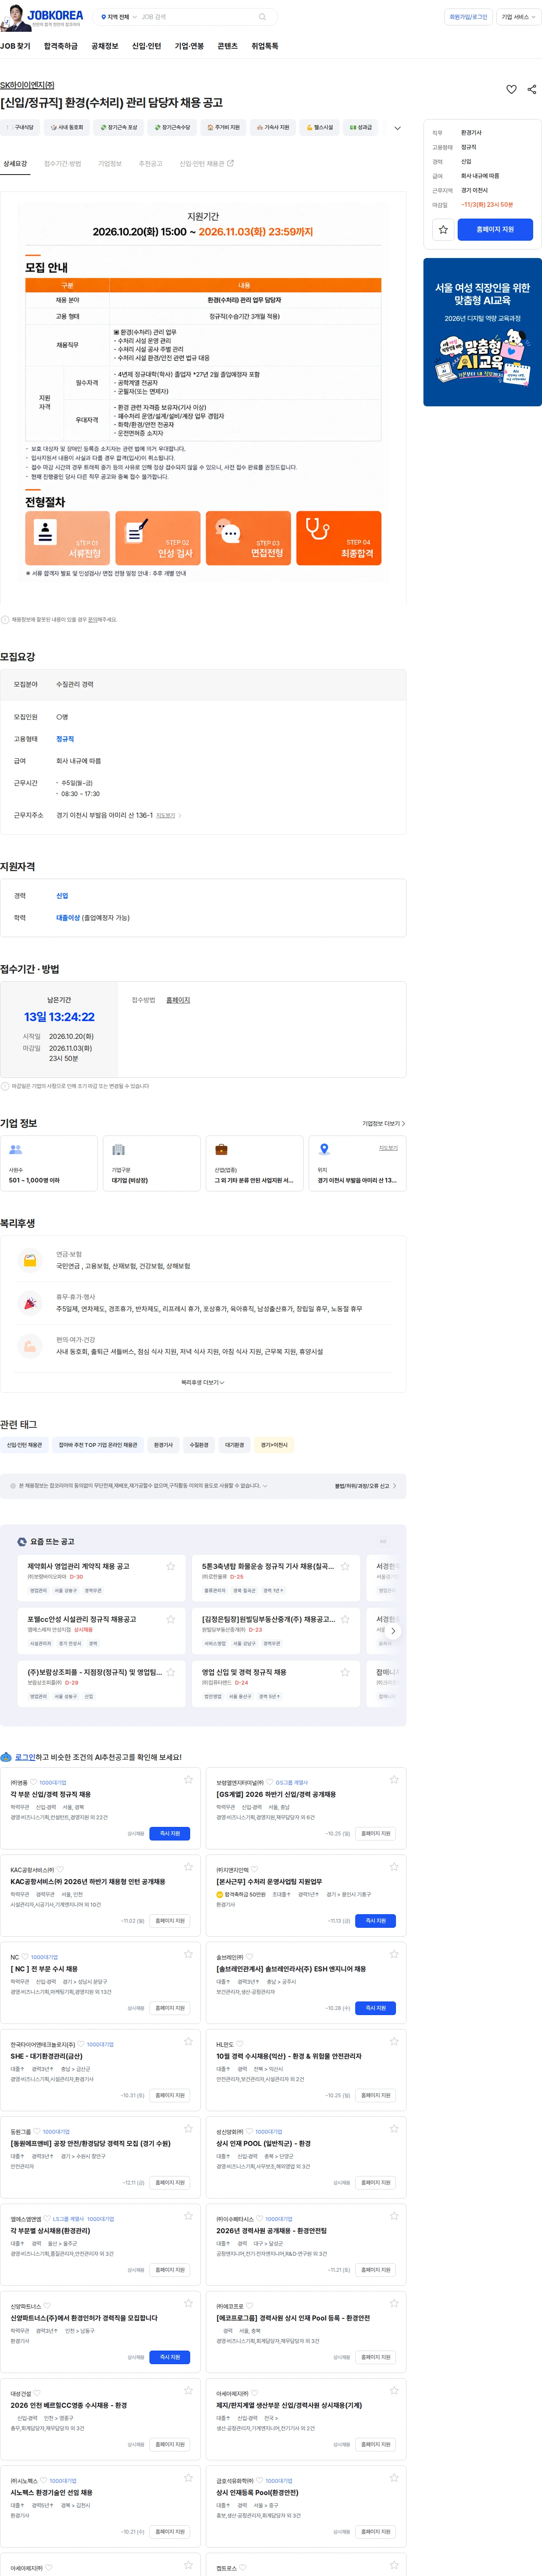Open 신입·인턴 menu item

click(x=146, y=46)
